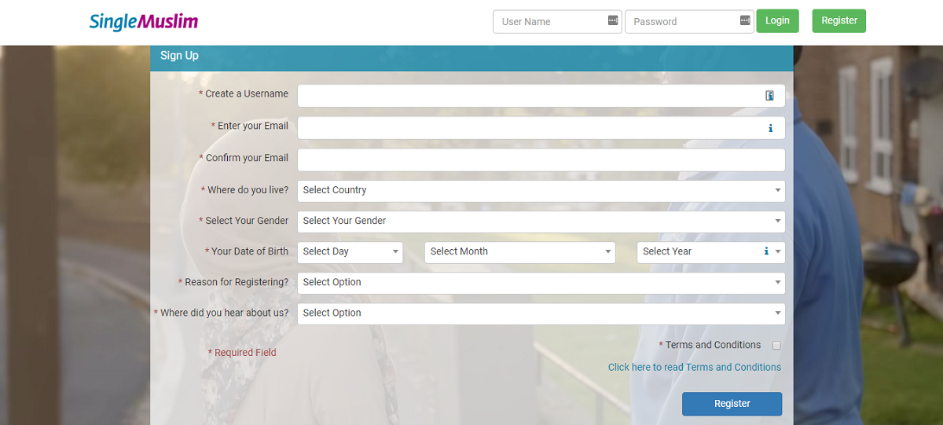Viewport: 943px width, 425px height.
Task: Open the Select Day dropdown
Action: click(350, 251)
